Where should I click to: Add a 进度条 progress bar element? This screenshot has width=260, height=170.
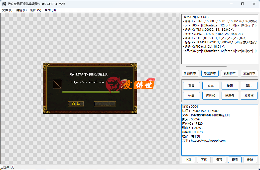pos(230,96)
